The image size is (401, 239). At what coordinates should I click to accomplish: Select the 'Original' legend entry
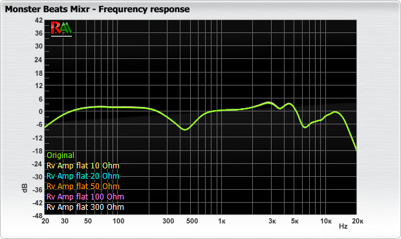pyautogui.click(x=60, y=155)
